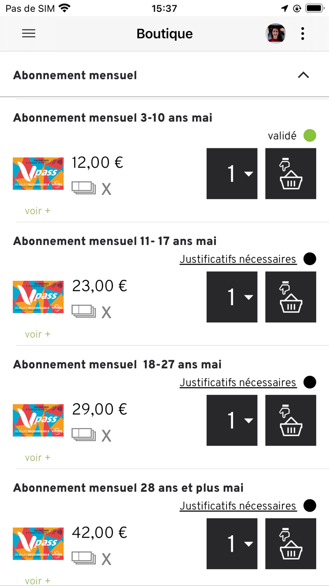The image size is (329, 586).
Task: Tap the ticket icon under 12,00 €
Action: (x=84, y=188)
